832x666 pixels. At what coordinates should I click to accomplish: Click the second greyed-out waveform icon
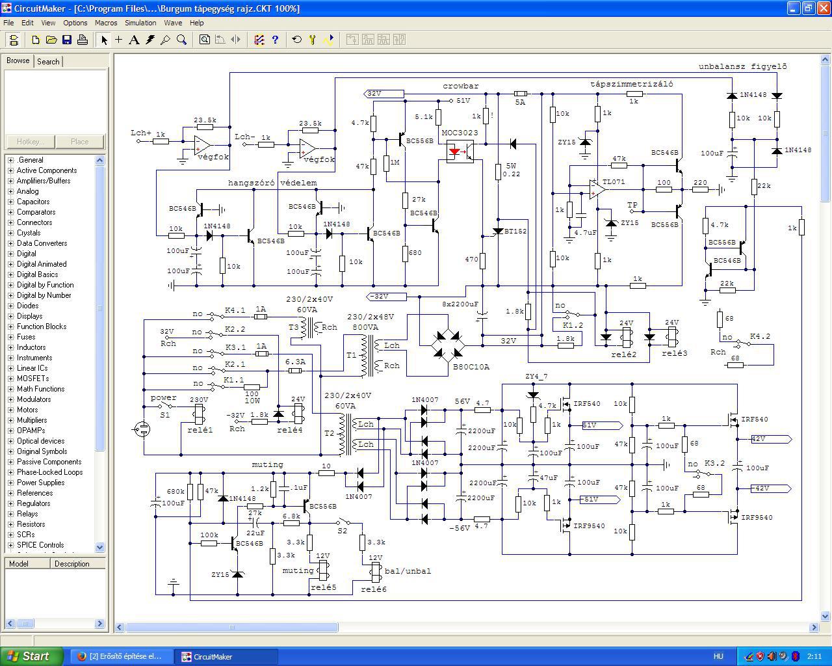pos(368,40)
